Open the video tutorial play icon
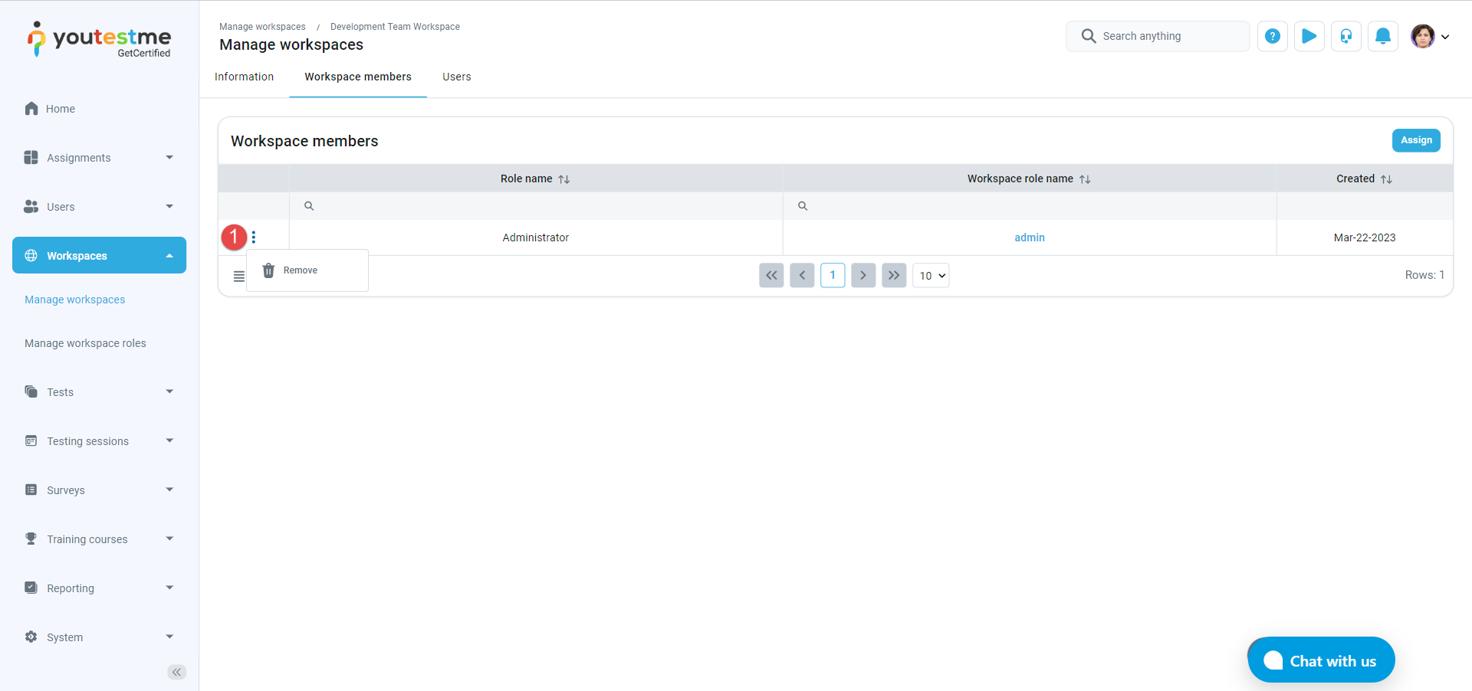The height and width of the screenshot is (691, 1472). point(1309,36)
